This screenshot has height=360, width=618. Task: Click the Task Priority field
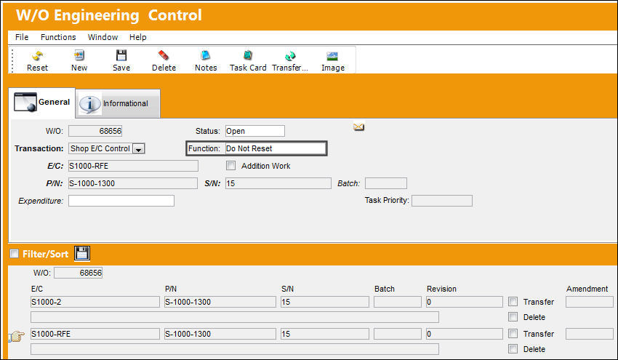tap(442, 201)
